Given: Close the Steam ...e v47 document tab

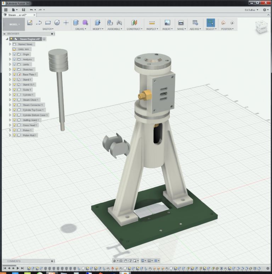Looking at the screenshot, I should [x=34, y=15].
